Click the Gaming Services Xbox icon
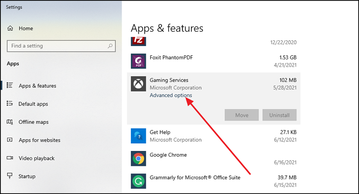359x194 pixels. pyautogui.click(x=138, y=83)
